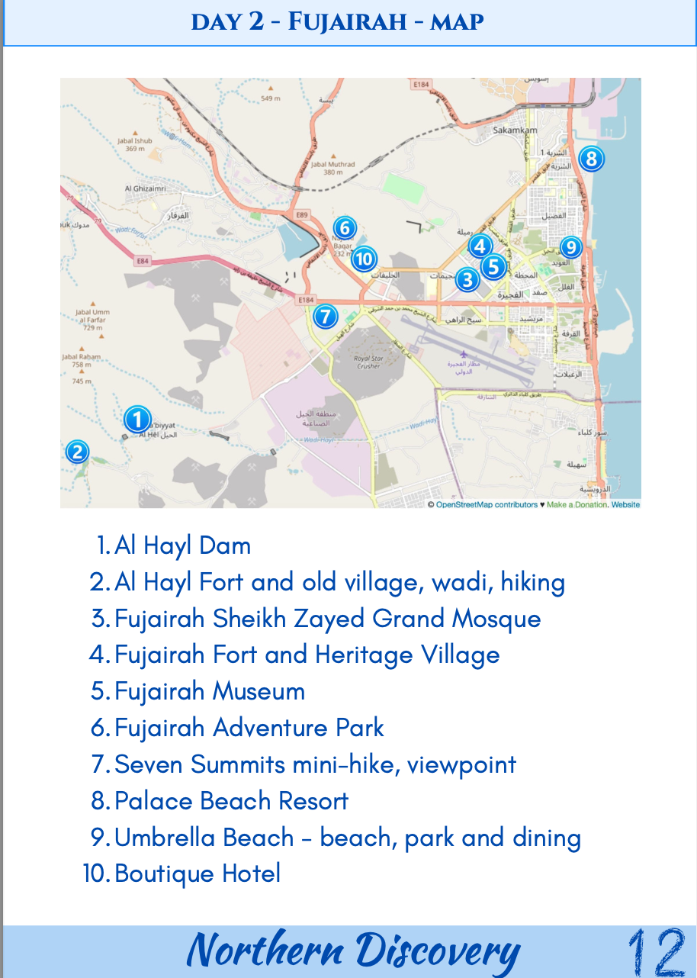Image resolution: width=697 pixels, height=978 pixels.
Task: Open the Al Hayl Dam link
Action: (182, 546)
